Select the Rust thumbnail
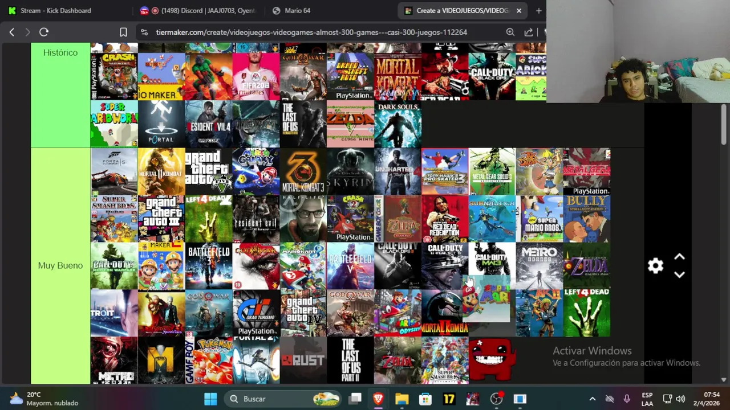This screenshot has width=730, height=410. 303,360
